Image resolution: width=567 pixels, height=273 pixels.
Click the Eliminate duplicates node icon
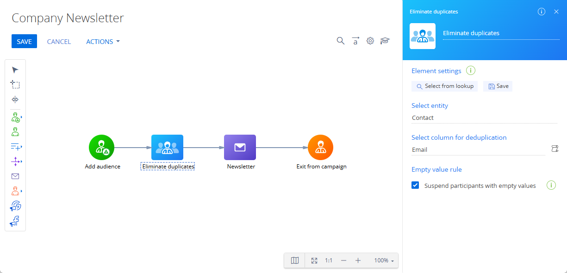(x=168, y=148)
